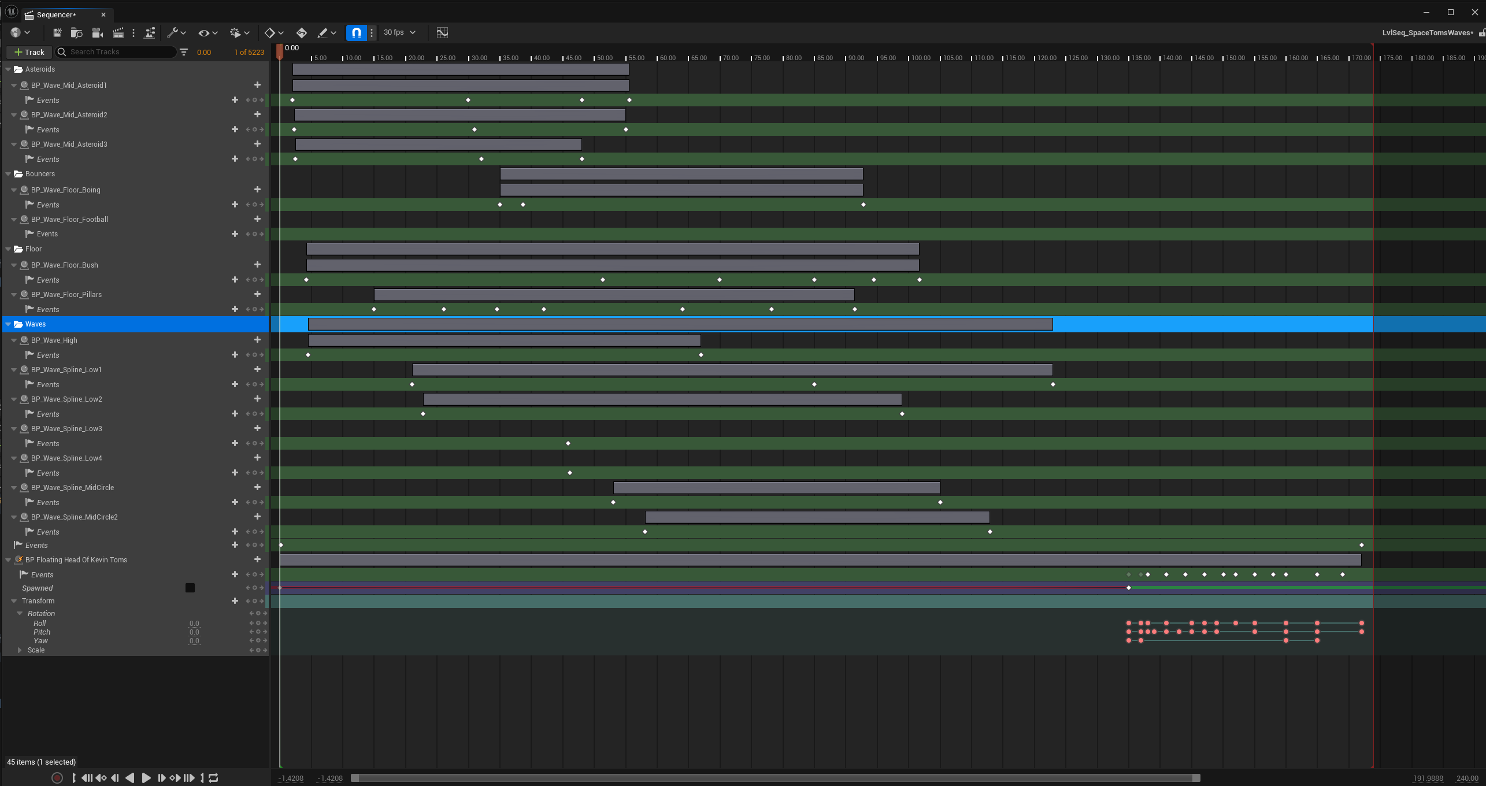Select the Sequencer tab

click(x=57, y=15)
